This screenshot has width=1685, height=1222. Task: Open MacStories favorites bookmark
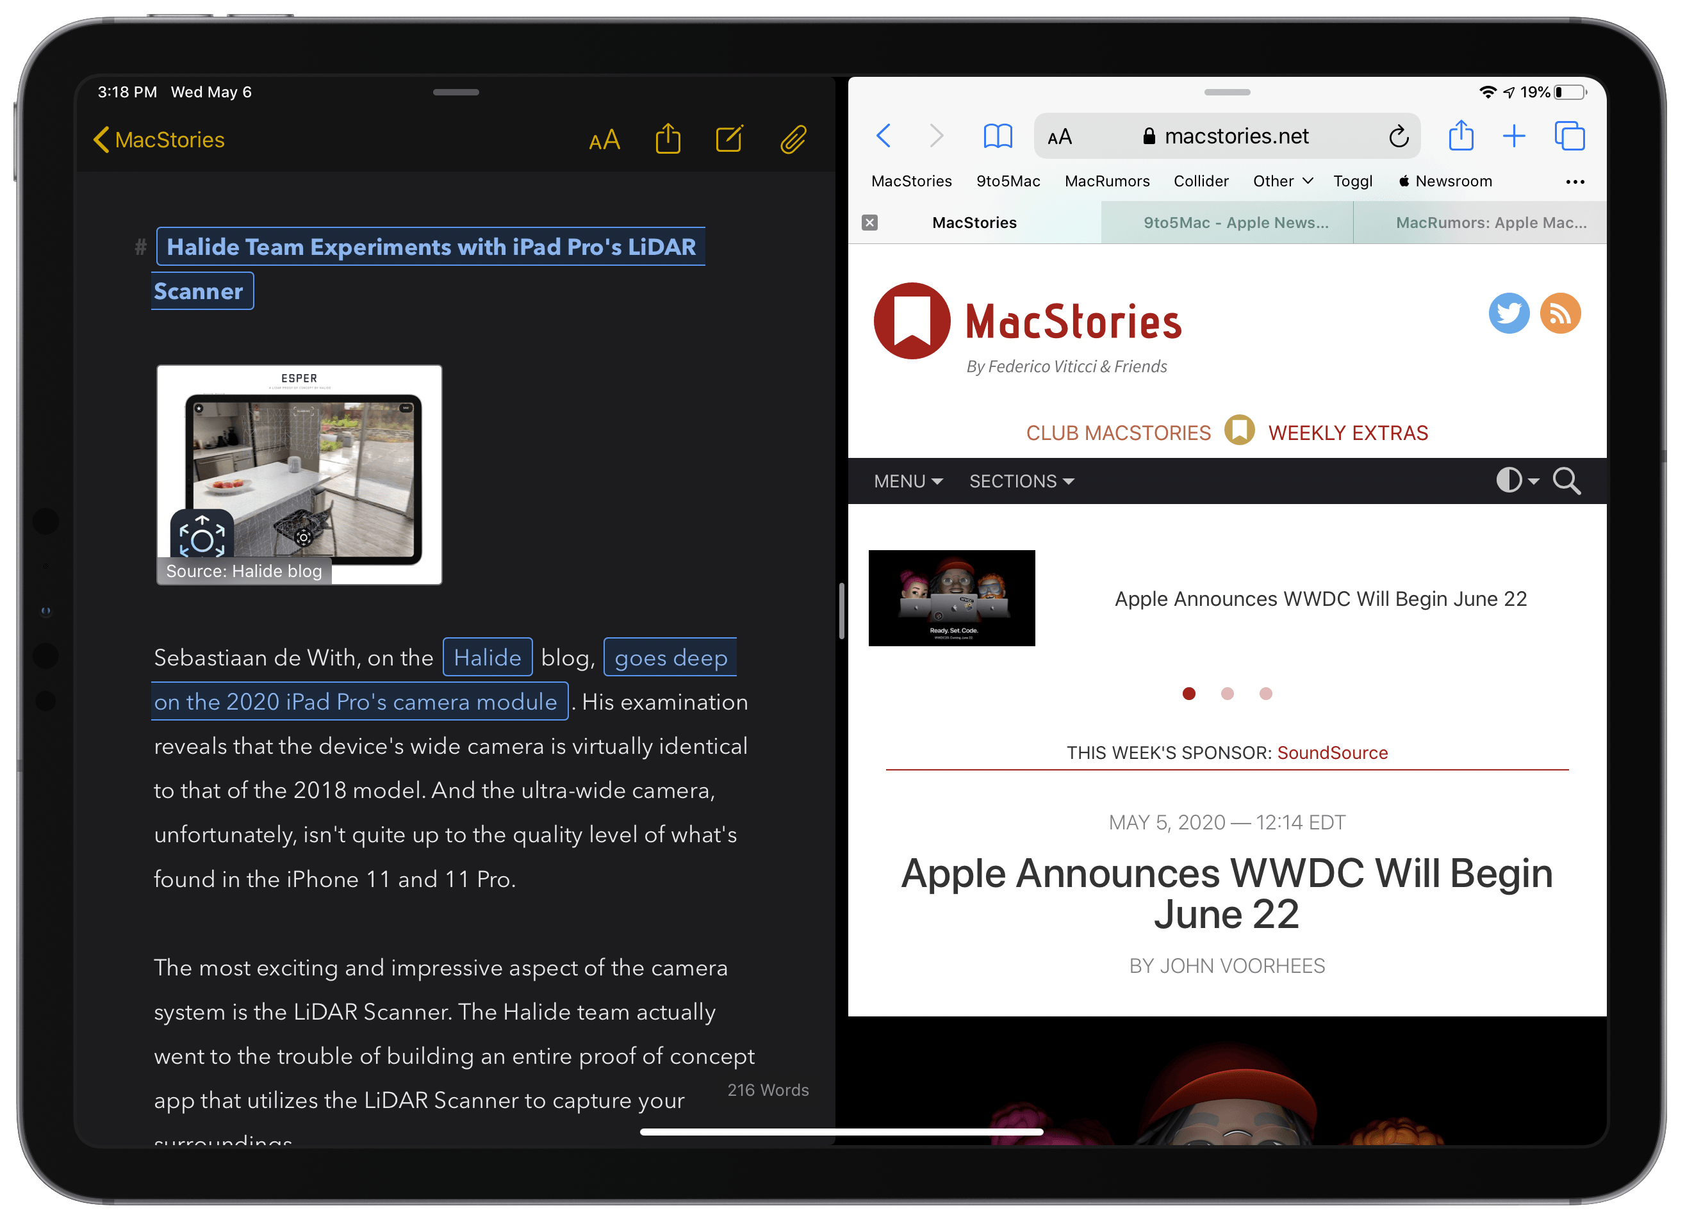[x=911, y=181]
